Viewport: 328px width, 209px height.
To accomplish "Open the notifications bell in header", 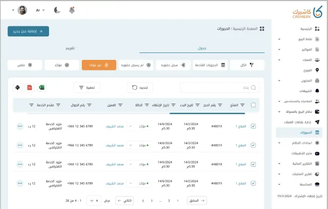I will (72, 10).
